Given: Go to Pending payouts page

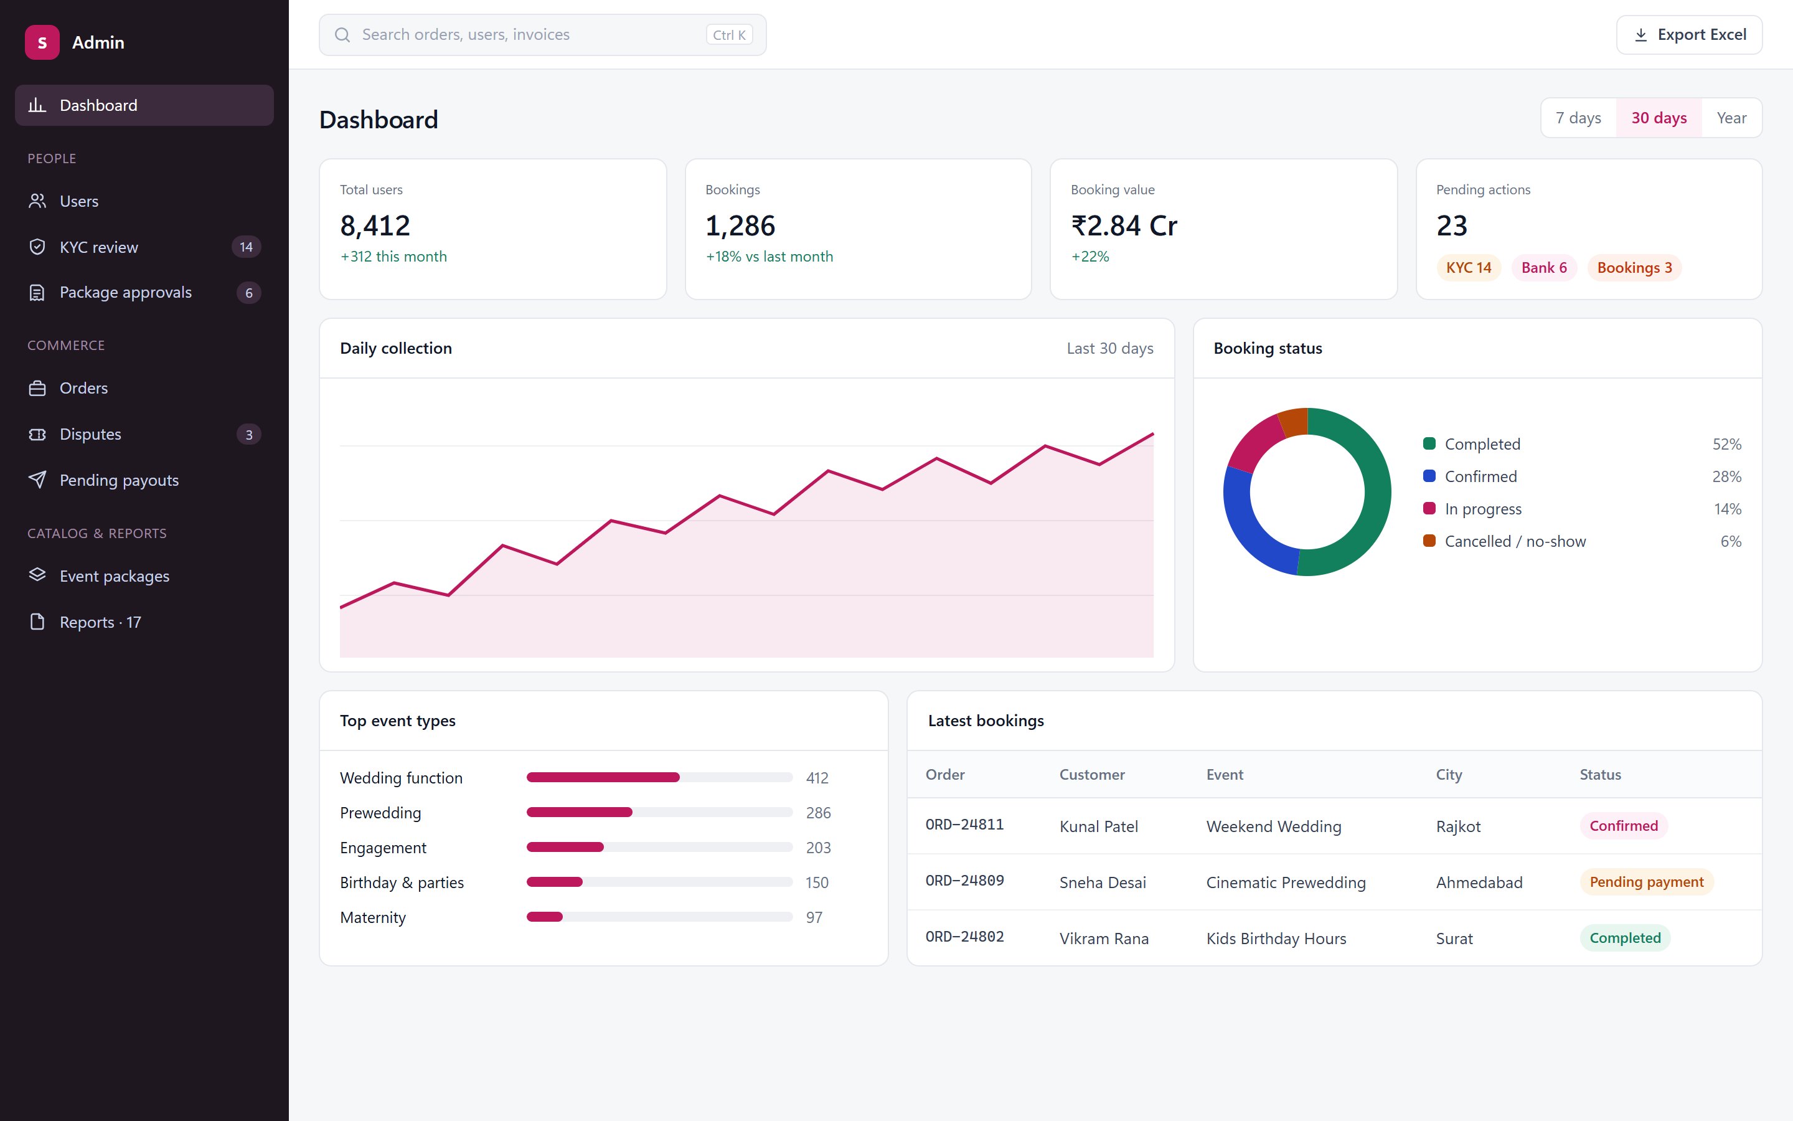Looking at the screenshot, I should (x=144, y=480).
